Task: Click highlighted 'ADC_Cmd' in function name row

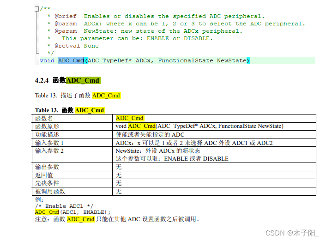Action: [x=130, y=118]
